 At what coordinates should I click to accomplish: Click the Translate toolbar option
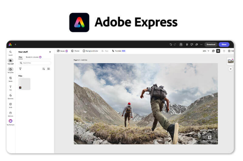[118, 51]
